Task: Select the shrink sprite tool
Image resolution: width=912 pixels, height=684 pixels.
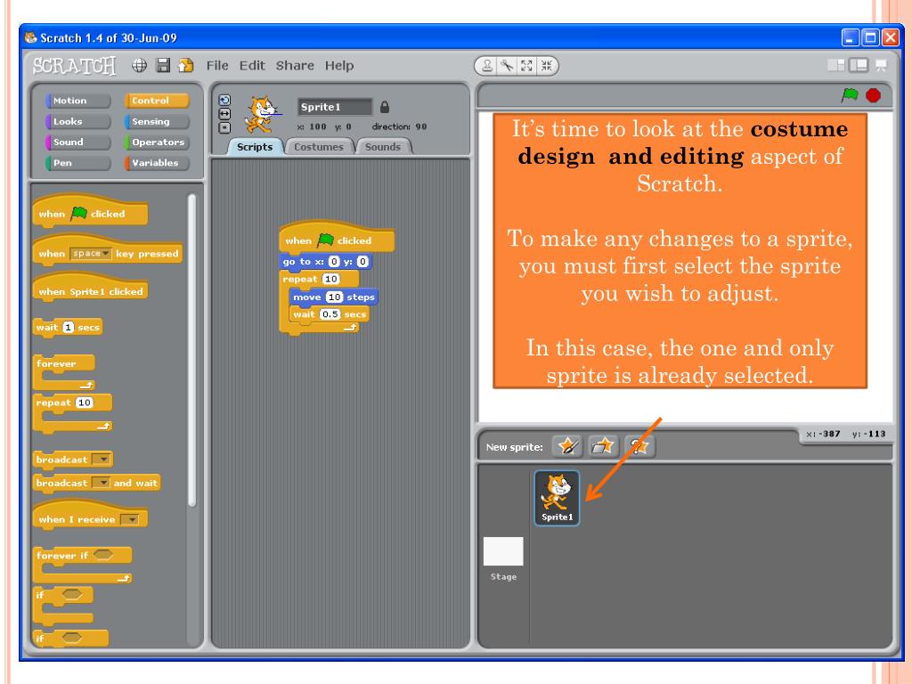Action: (546, 66)
